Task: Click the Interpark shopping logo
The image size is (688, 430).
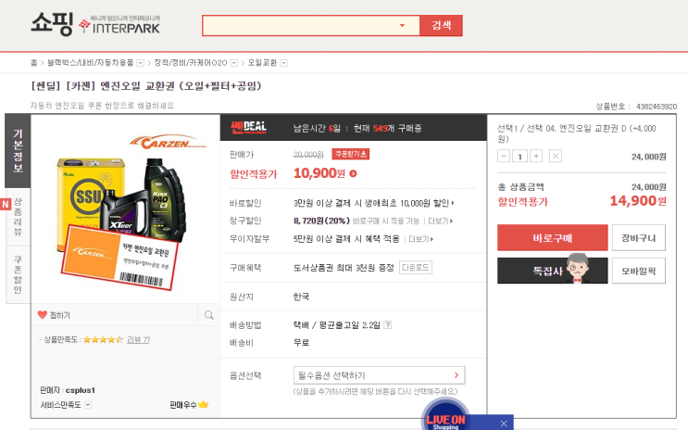Action: (x=95, y=24)
